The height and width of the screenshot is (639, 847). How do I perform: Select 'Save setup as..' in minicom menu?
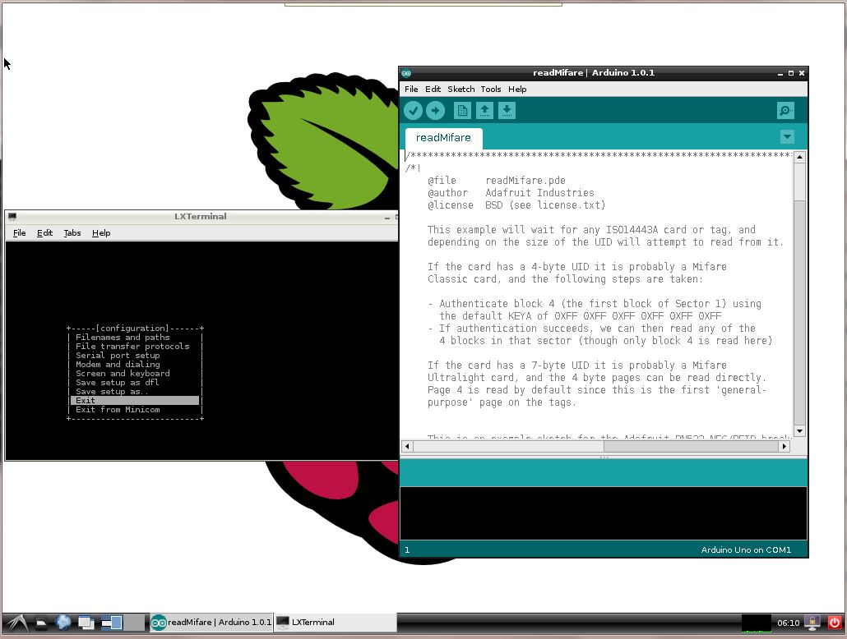(112, 391)
